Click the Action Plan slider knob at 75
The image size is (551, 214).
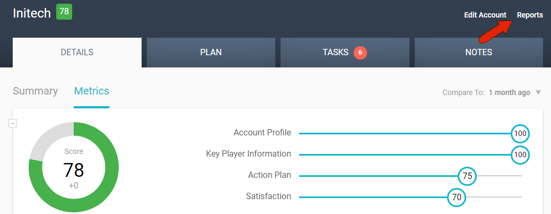[467, 176]
